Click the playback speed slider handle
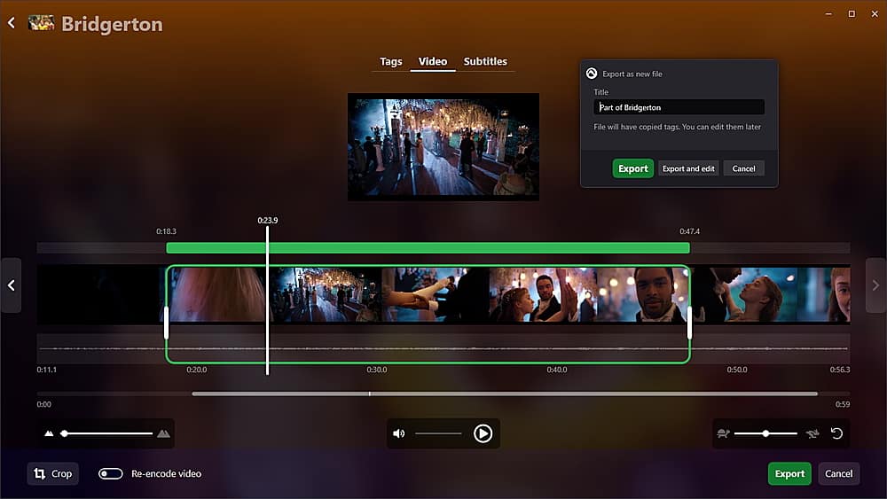The width and height of the screenshot is (887, 499). click(x=765, y=433)
